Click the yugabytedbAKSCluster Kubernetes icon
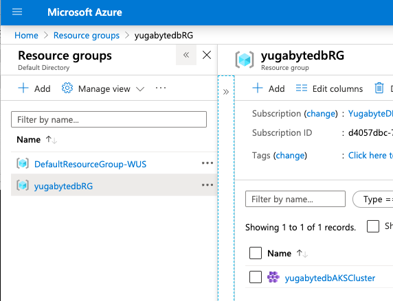This screenshot has height=301, width=393. [273, 277]
